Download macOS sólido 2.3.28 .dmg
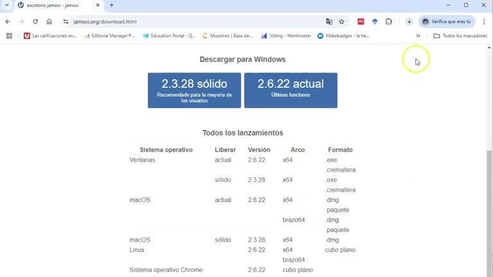Image resolution: width=493 pixels, height=277 pixels. click(333, 240)
